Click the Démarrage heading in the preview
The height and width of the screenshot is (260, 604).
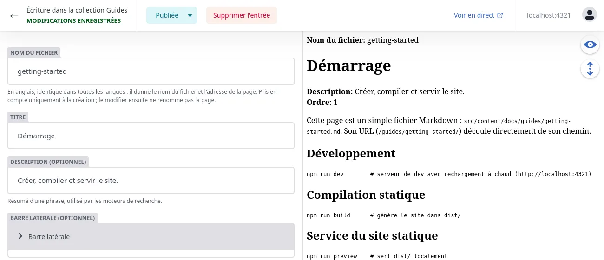[349, 65]
